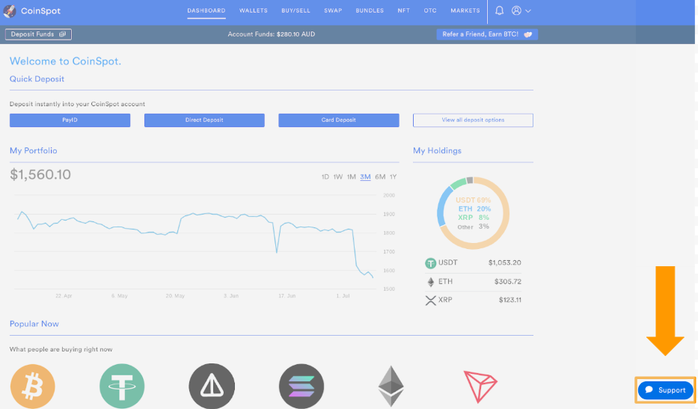Select the Ethereum diamond icon under Popular Now

click(391, 387)
